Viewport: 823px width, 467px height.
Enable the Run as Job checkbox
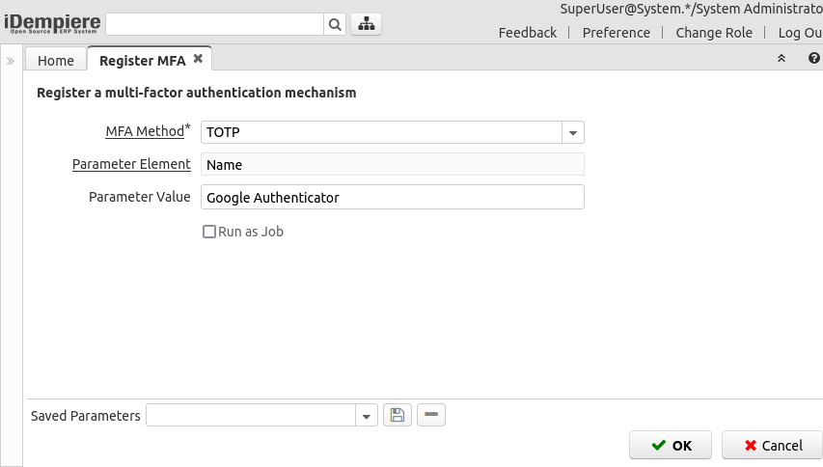pos(208,232)
